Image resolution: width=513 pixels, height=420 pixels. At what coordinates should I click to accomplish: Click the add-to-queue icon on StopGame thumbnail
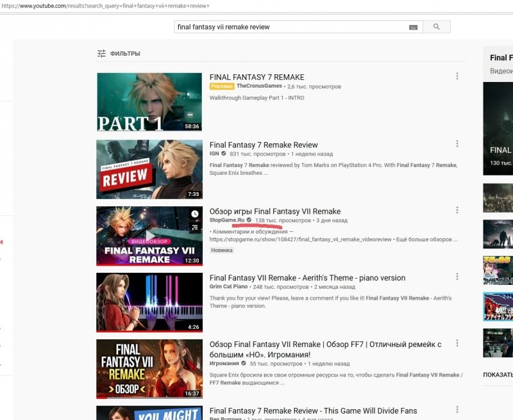pyautogui.click(x=195, y=227)
